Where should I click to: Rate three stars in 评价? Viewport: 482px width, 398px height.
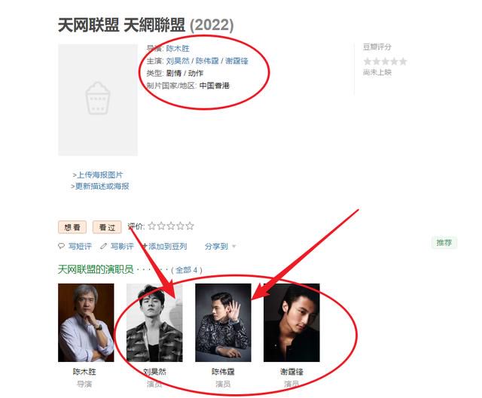[171, 226]
